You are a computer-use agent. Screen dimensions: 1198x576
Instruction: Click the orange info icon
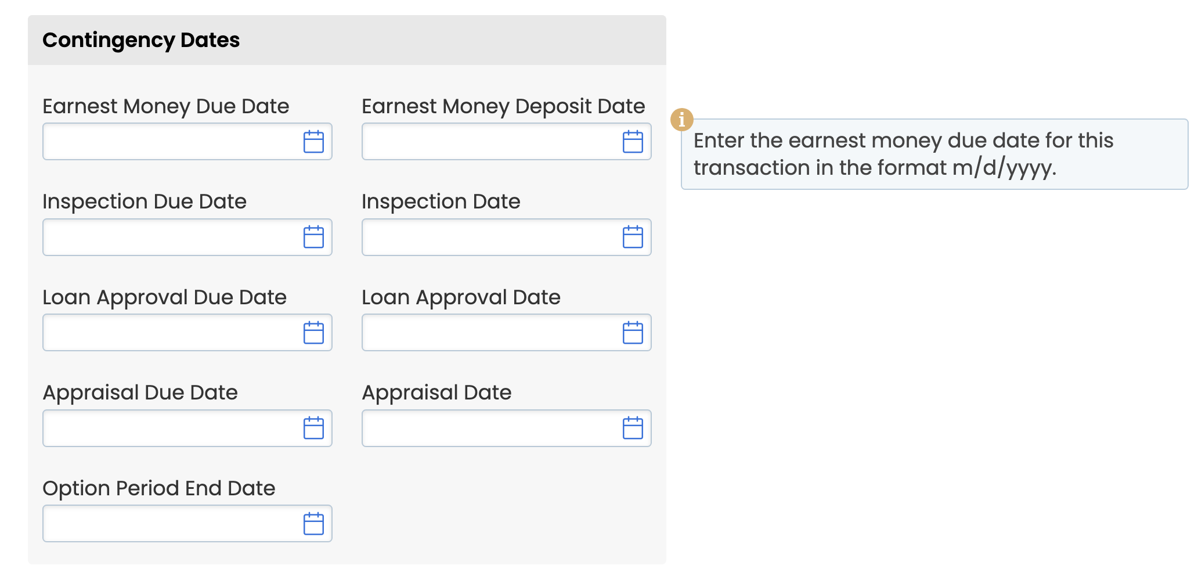click(681, 120)
